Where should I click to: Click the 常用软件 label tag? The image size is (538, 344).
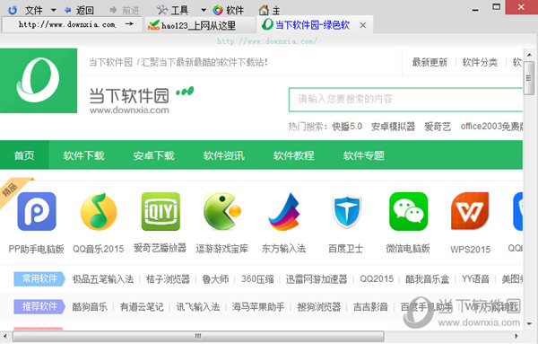(39, 278)
